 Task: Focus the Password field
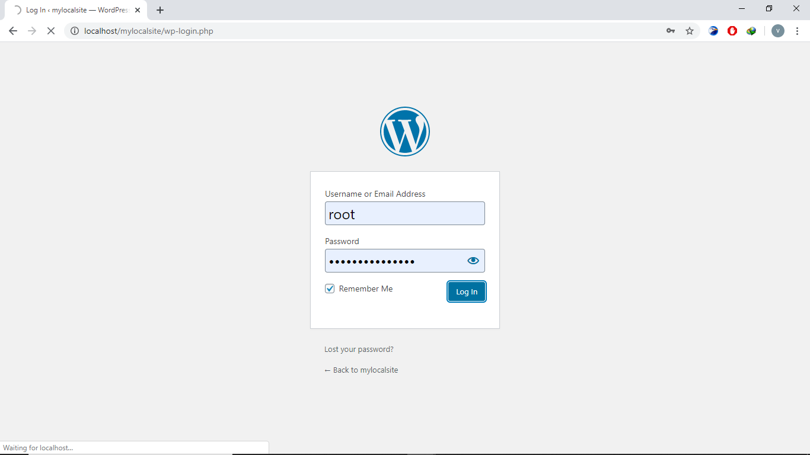pos(405,261)
